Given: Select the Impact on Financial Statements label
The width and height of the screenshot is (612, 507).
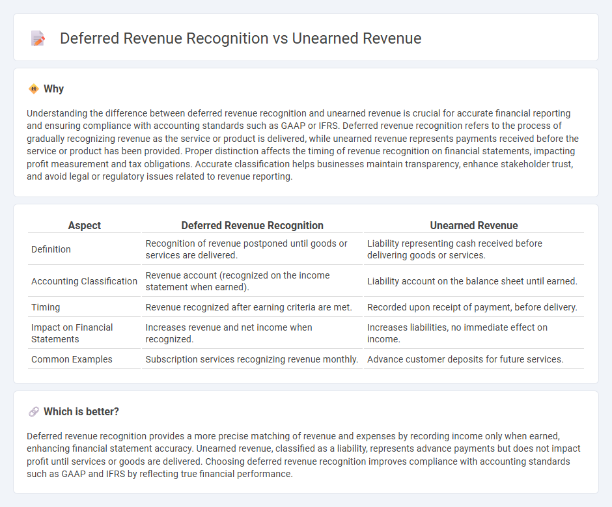Looking at the screenshot, I should click(72, 333).
